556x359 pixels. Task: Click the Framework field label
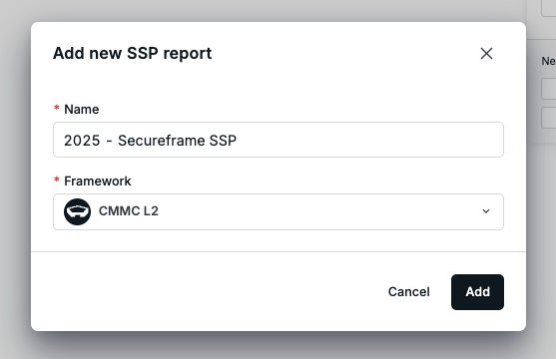[98, 181]
